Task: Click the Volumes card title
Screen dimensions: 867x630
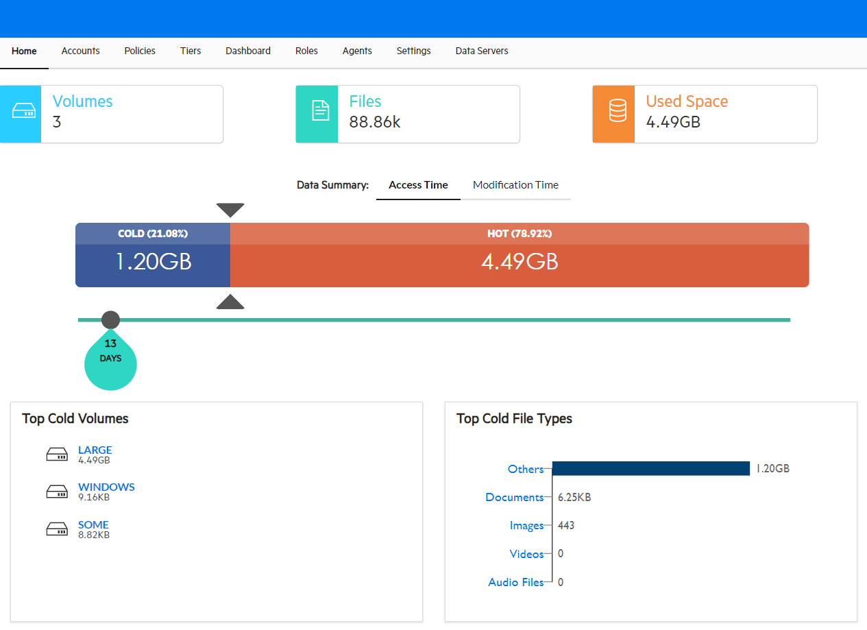Action: [82, 101]
